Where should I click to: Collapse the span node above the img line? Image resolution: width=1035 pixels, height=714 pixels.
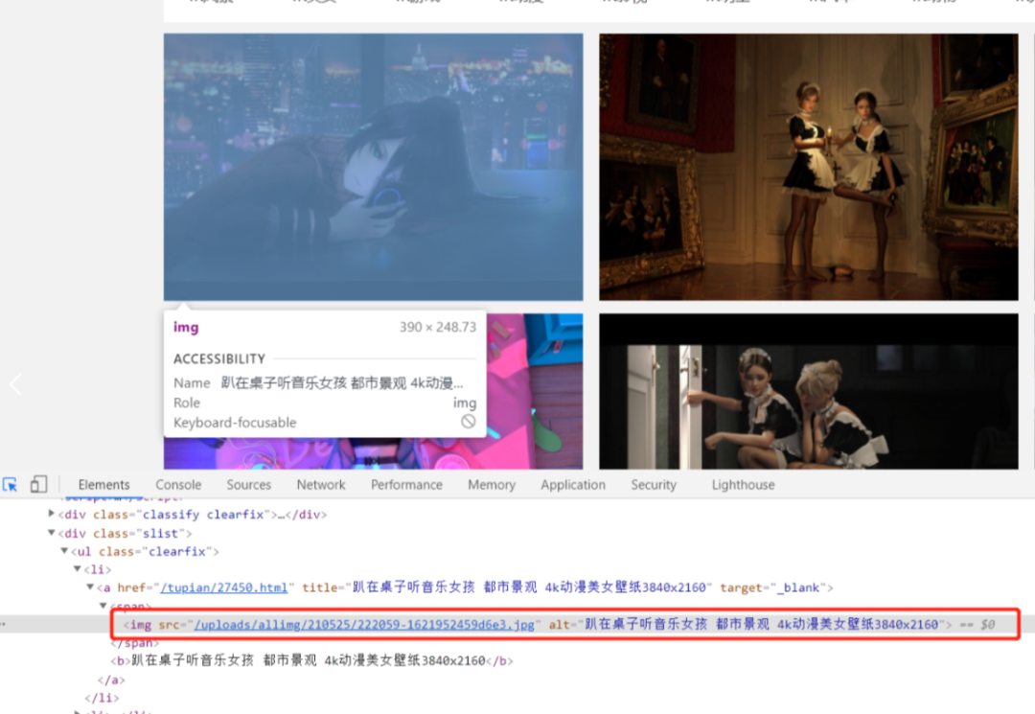[103, 605]
